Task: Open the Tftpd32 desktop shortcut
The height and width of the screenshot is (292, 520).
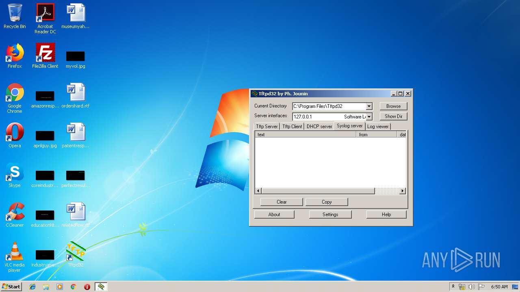Action: [76, 255]
